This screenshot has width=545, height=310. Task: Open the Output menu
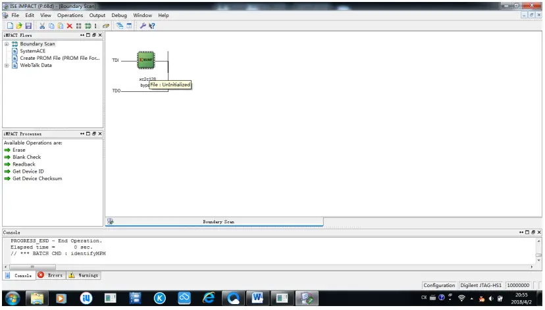97,15
